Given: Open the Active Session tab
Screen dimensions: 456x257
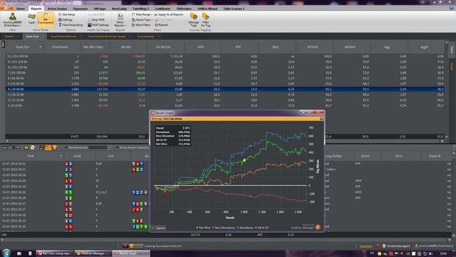Looking at the screenshot, I should (57, 8).
